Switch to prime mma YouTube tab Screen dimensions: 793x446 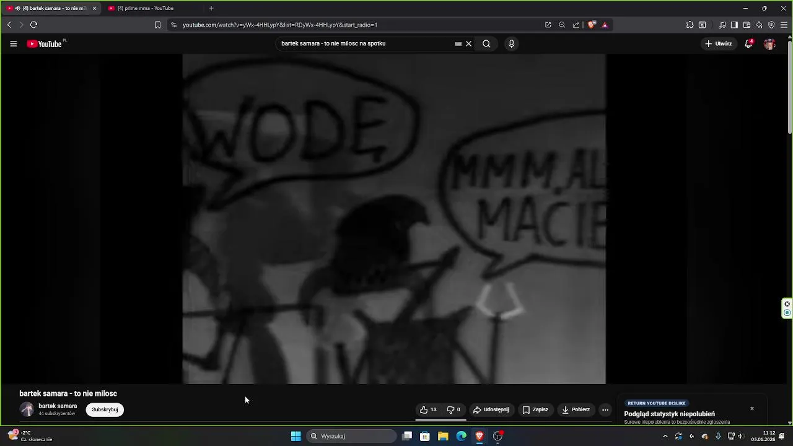(152, 8)
